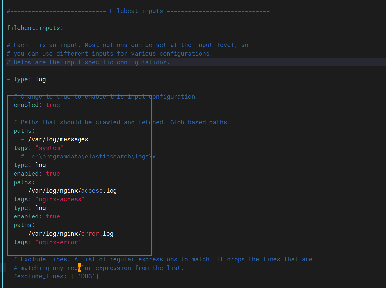
Task: Click the comment starting '# Each - is an input'
Action: pyautogui.click(x=128, y=45)
